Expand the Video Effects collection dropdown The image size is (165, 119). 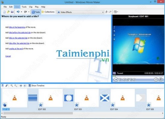tap(103, 12)
